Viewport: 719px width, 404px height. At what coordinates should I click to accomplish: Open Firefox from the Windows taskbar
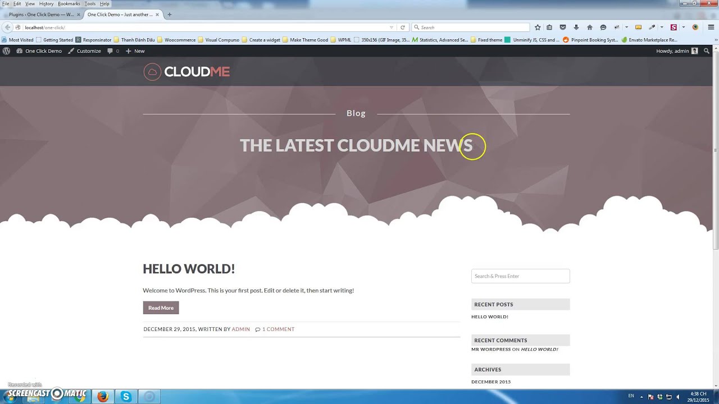point(103,397)
